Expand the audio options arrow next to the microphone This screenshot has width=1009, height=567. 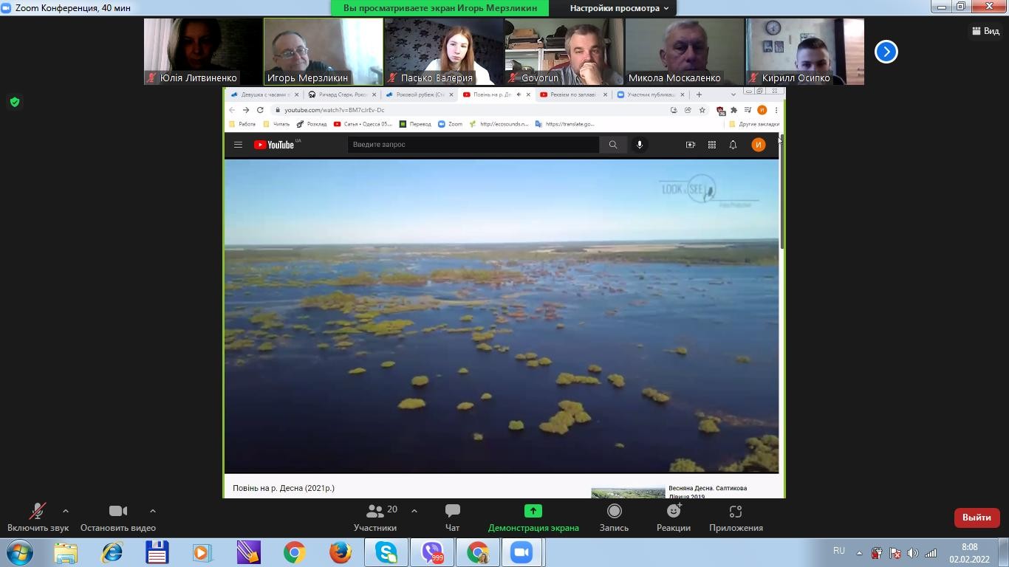[x=66, y=510]
